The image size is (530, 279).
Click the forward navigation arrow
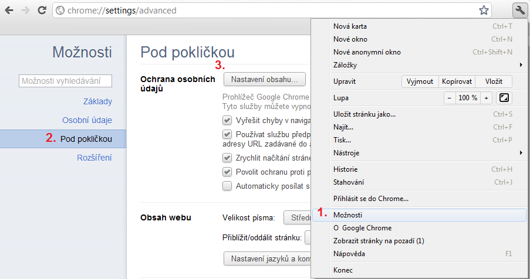[x=26, y=10]
